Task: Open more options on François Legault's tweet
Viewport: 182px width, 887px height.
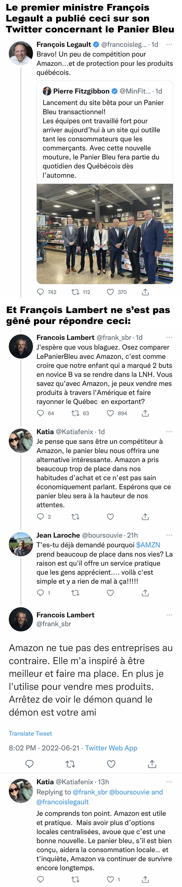Action: coord(169,44)
